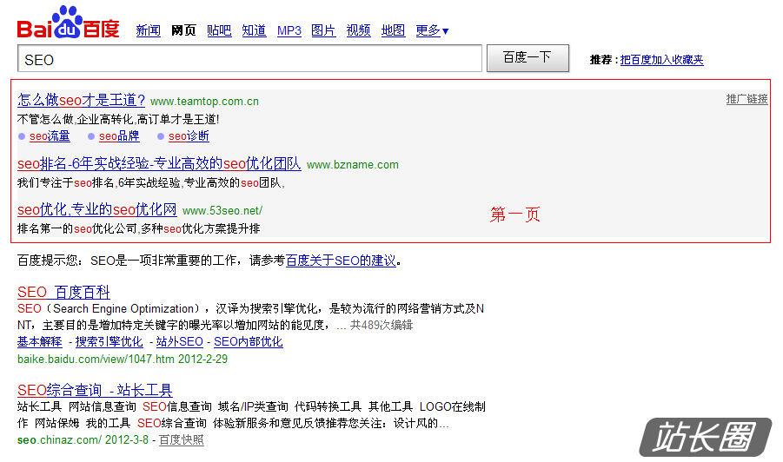Click the www.bzname.com URL text
Image resolution: width=783 pixels, height=462 pixels.
pos(353,165)
